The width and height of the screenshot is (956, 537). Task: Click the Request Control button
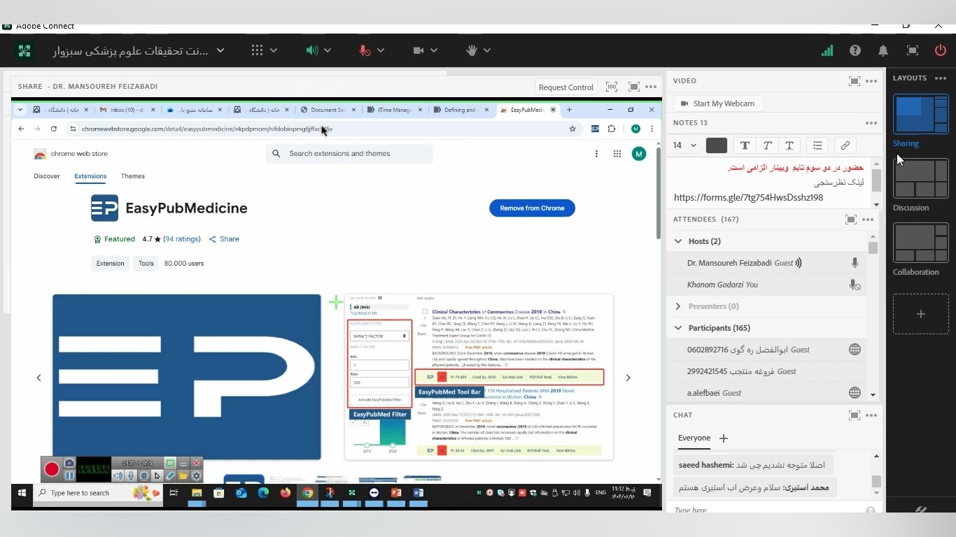(x=565, y=87)
